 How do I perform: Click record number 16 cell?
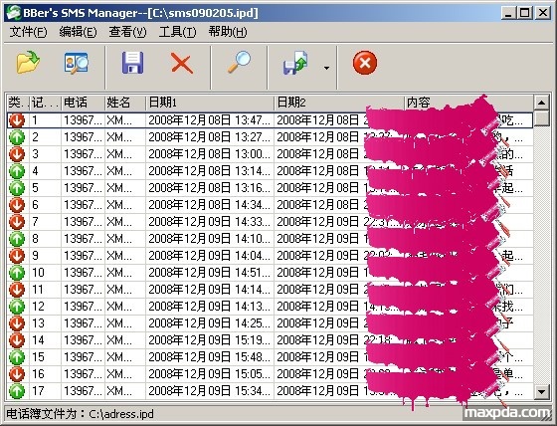tap(45, 373)
